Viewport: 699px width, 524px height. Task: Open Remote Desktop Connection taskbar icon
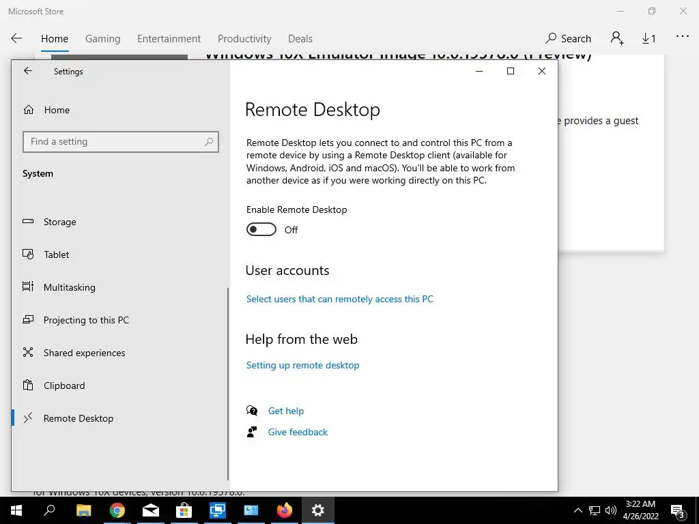(218, 510)
